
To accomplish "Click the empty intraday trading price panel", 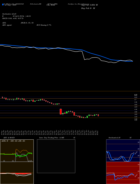I will point(56,156).
